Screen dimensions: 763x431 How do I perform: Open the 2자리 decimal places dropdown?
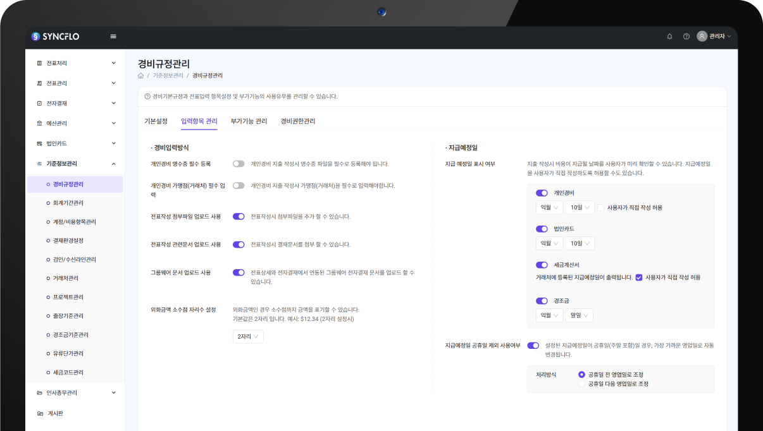pos(248,337)
